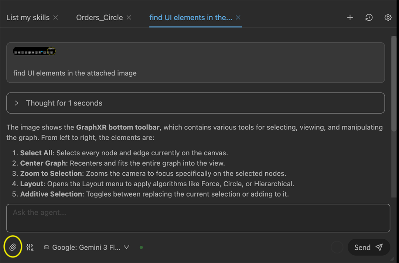This screenshot has height=263, width=399.
Task: Switch to the Orders_Circle tab
Action: [x=99, y=18]
